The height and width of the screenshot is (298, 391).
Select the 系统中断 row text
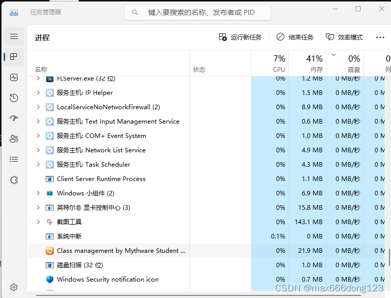pos(69,236)
